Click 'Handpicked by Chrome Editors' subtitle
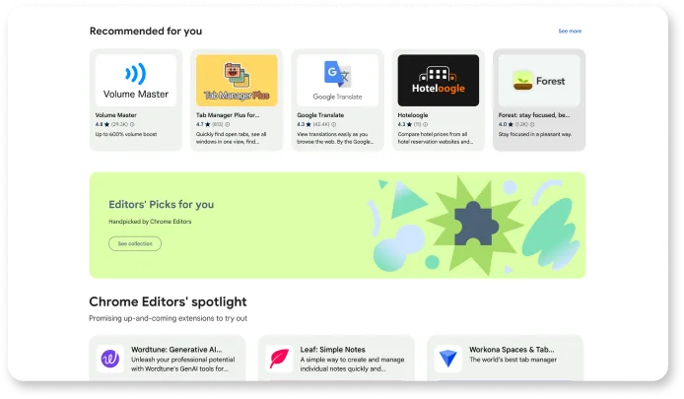684x399 pixels. click(150, 222)
